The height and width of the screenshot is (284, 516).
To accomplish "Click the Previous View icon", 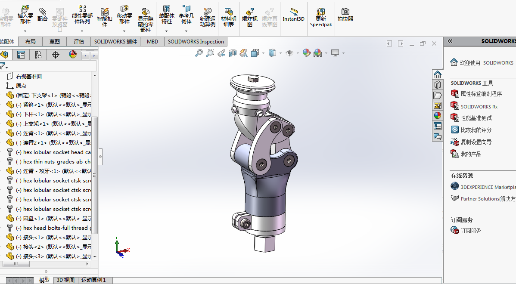I will click(221, 53).
